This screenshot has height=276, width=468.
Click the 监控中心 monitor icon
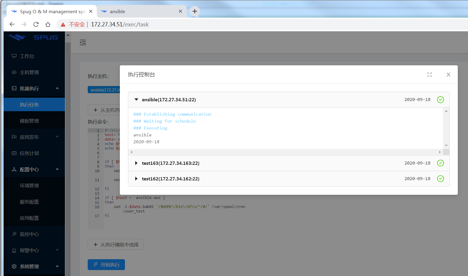[14, 234]
